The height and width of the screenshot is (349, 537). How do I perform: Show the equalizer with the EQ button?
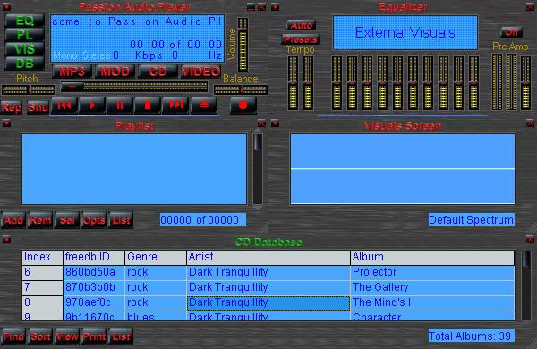click(25, 21)
